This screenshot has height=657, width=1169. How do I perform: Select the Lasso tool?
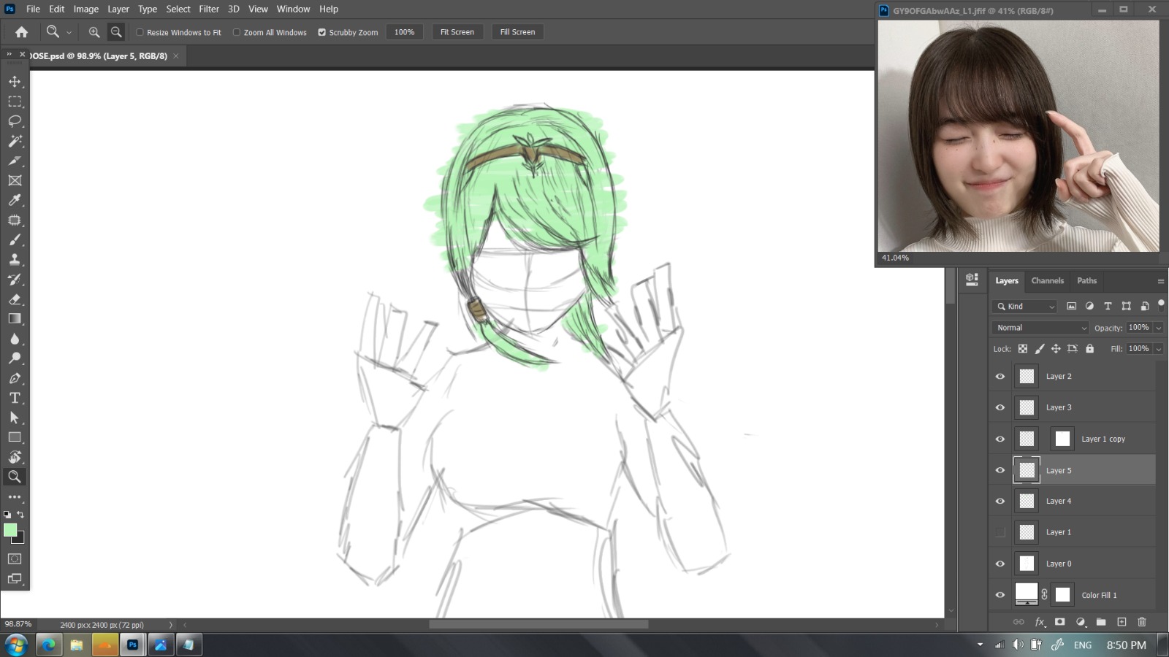(x=15, y=121)
